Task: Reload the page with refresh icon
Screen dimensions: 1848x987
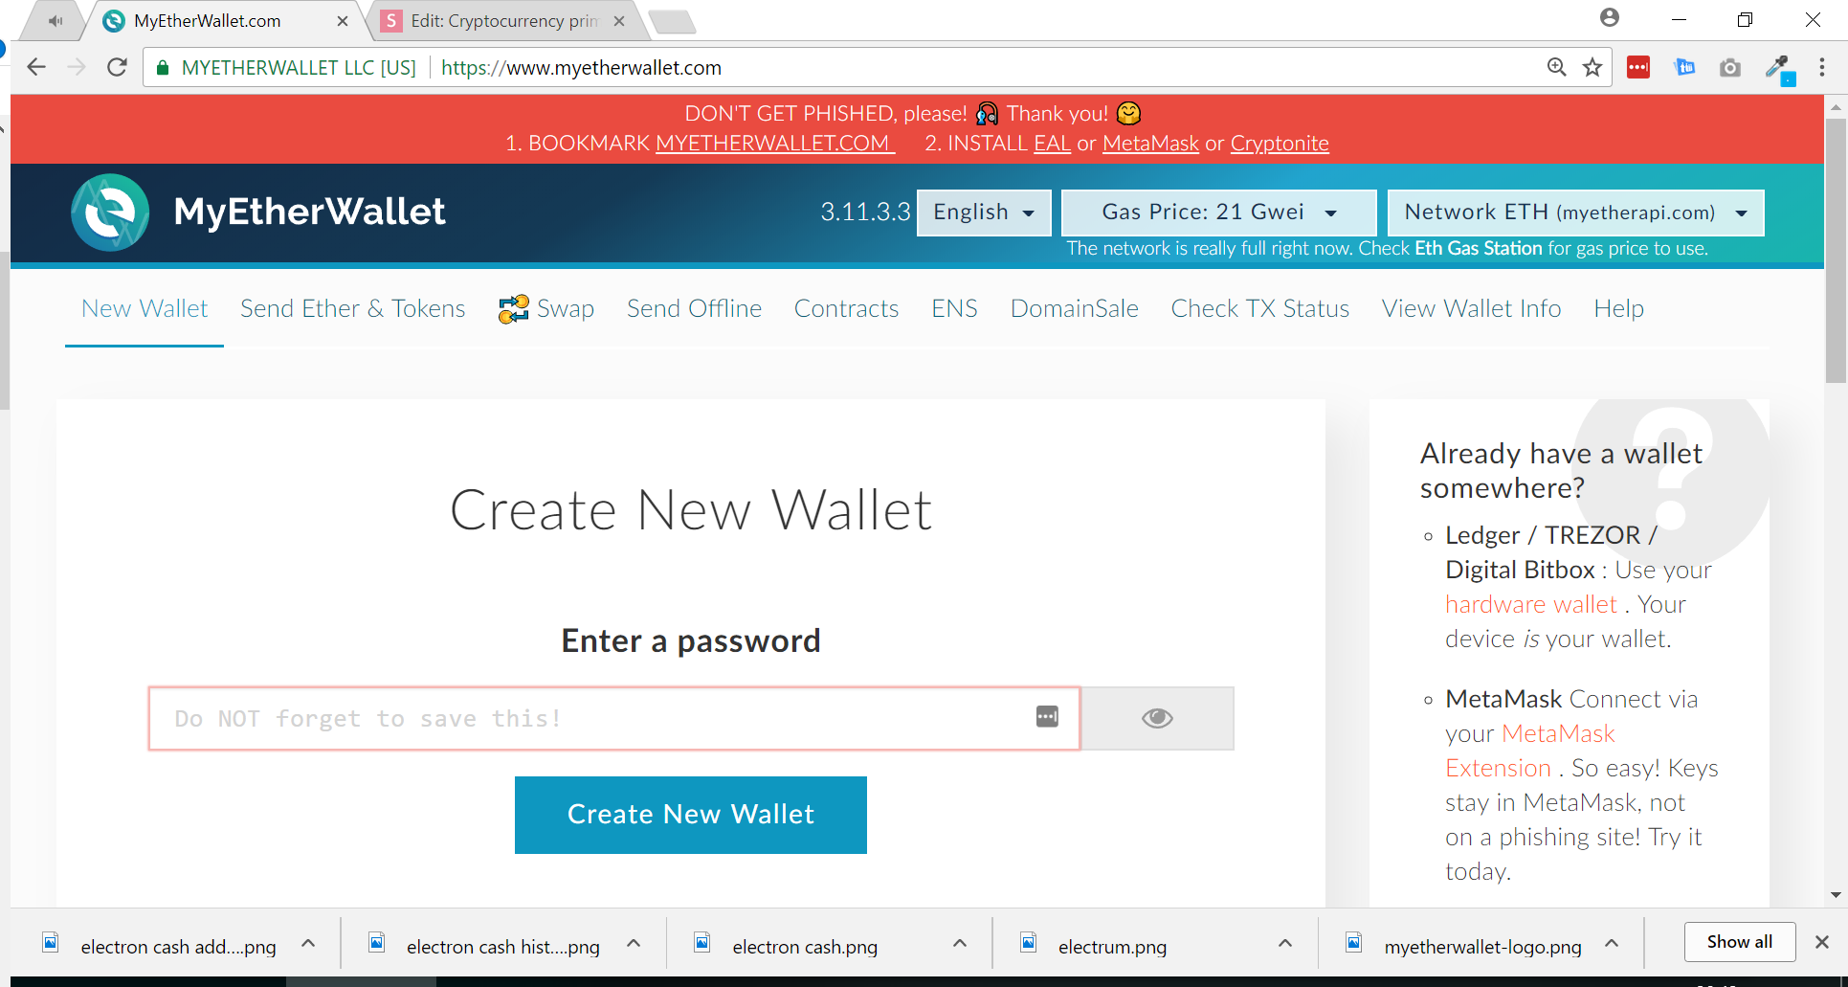Action: coord(117,67)
